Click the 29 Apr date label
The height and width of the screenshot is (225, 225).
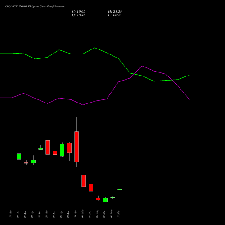[68, 214]
